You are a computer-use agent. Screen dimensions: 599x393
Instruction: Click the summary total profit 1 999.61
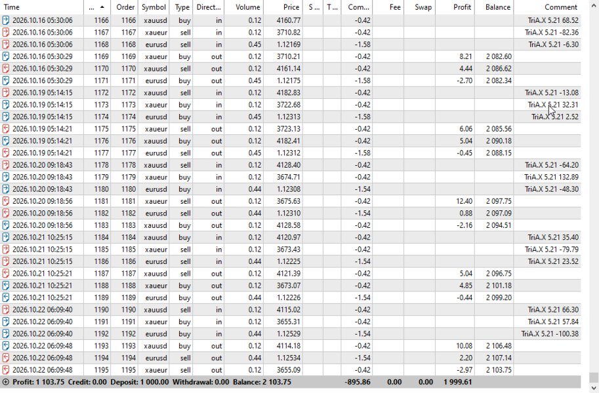pyautogui.click(x=458, y=382)
